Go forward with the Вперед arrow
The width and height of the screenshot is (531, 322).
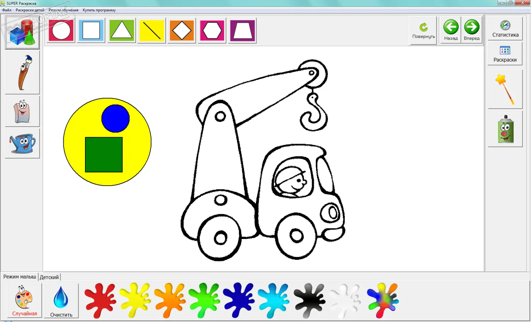[472, 30]
